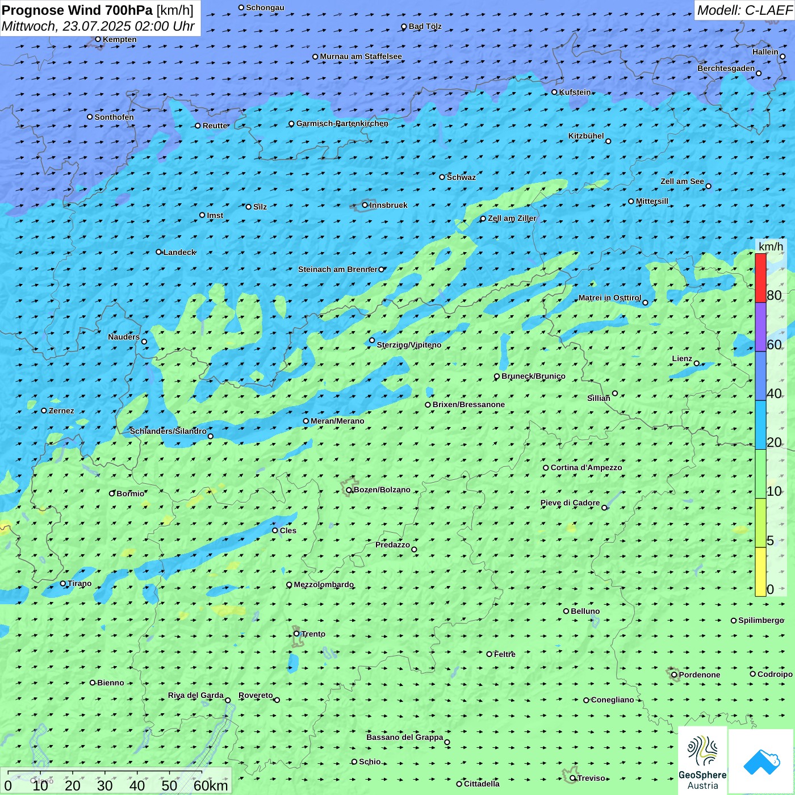Click the Treviso city marker
Viewport: 795px width, 795px height.
(572, 778)
